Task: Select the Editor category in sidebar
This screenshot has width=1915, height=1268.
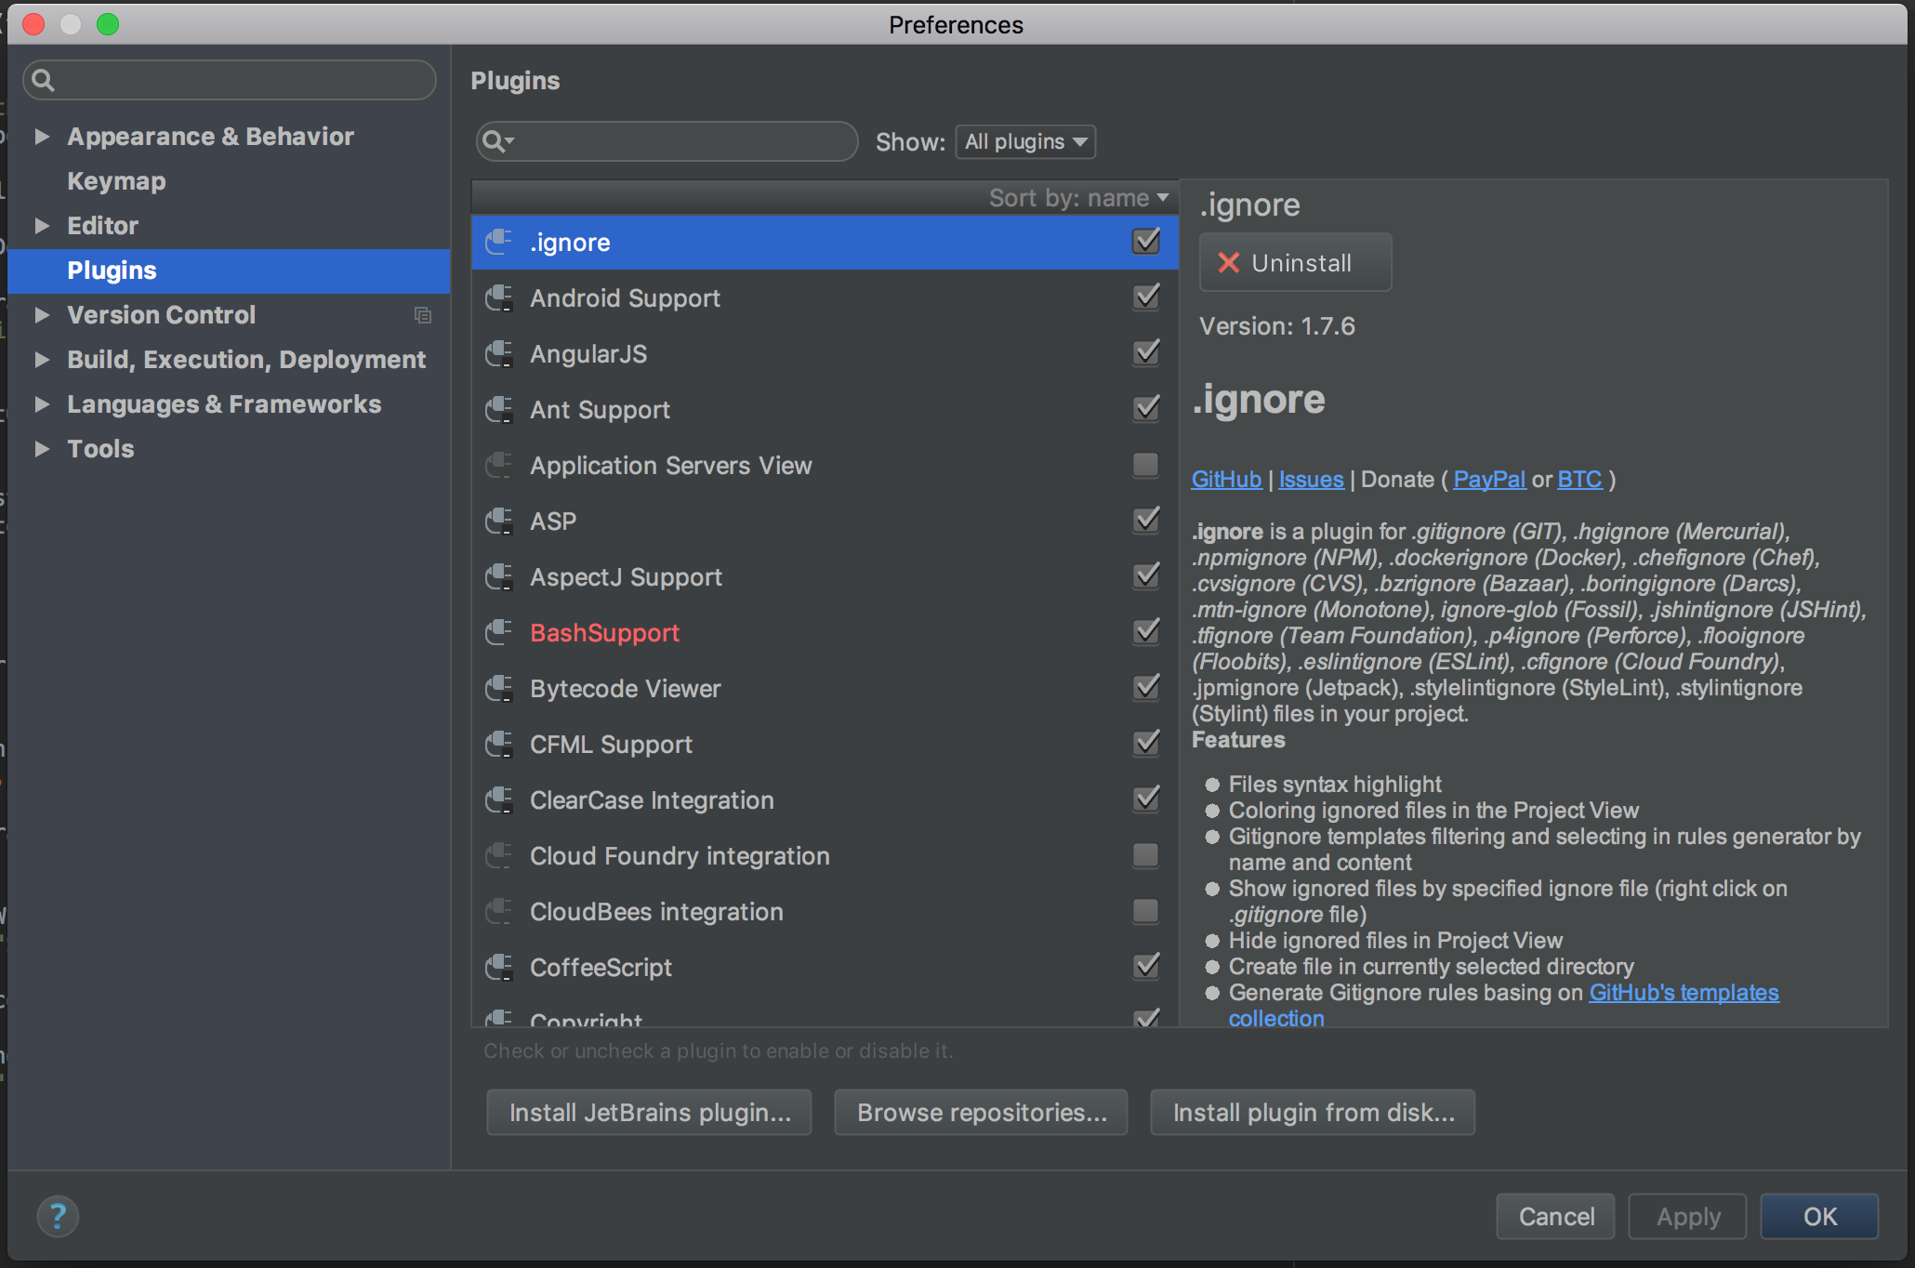Action: pos(102,225)
